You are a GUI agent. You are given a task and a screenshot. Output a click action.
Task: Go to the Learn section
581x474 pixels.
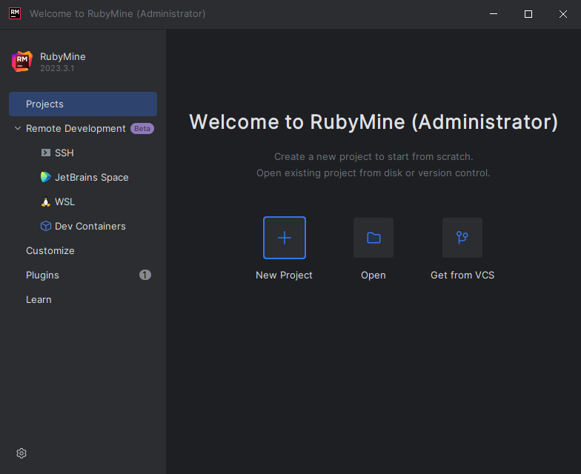click(39, 300)
